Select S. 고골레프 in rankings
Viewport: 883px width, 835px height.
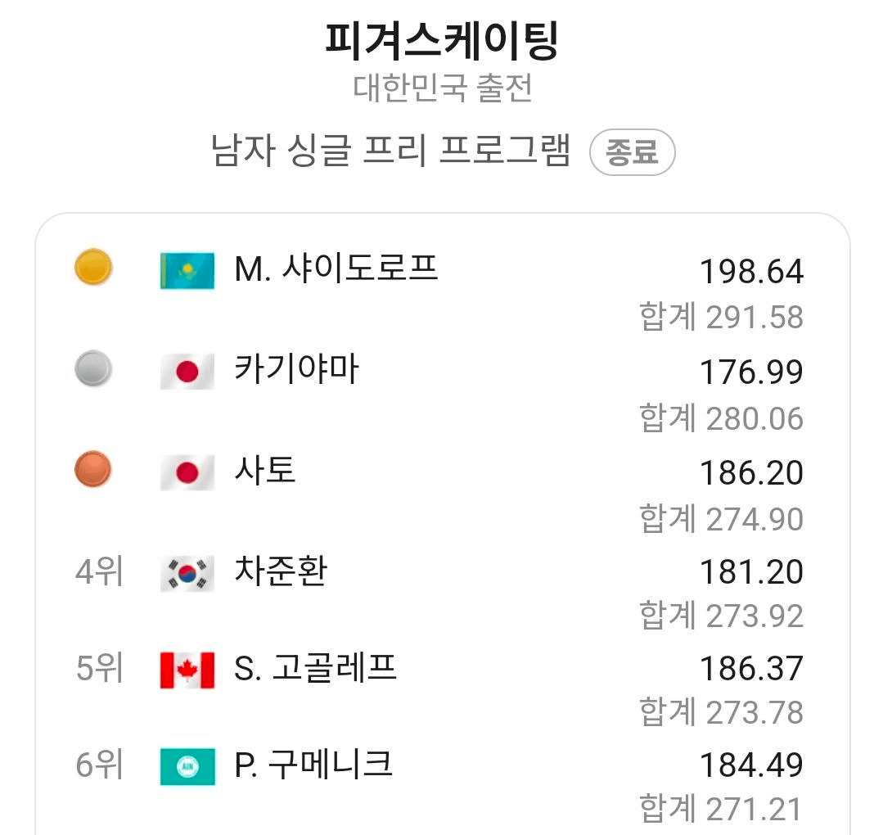point(315,669)
